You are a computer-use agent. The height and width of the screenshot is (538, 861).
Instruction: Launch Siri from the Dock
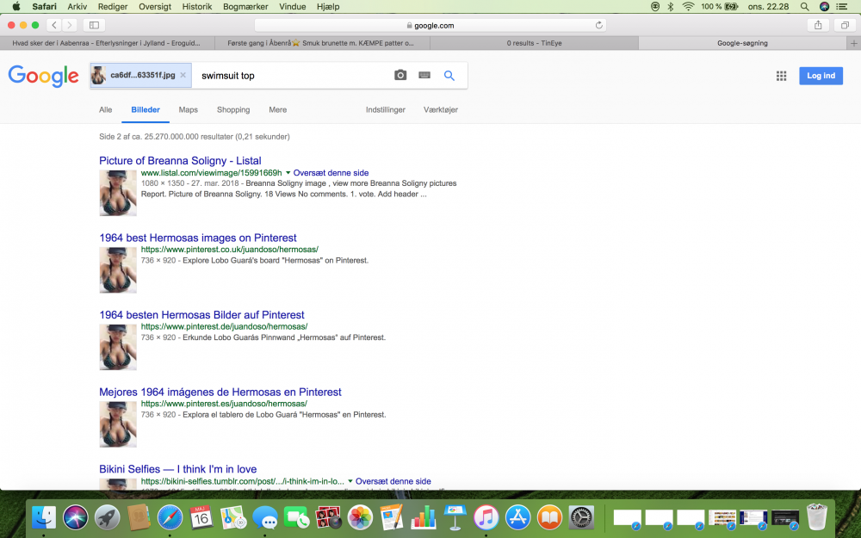tap(75, 516)
